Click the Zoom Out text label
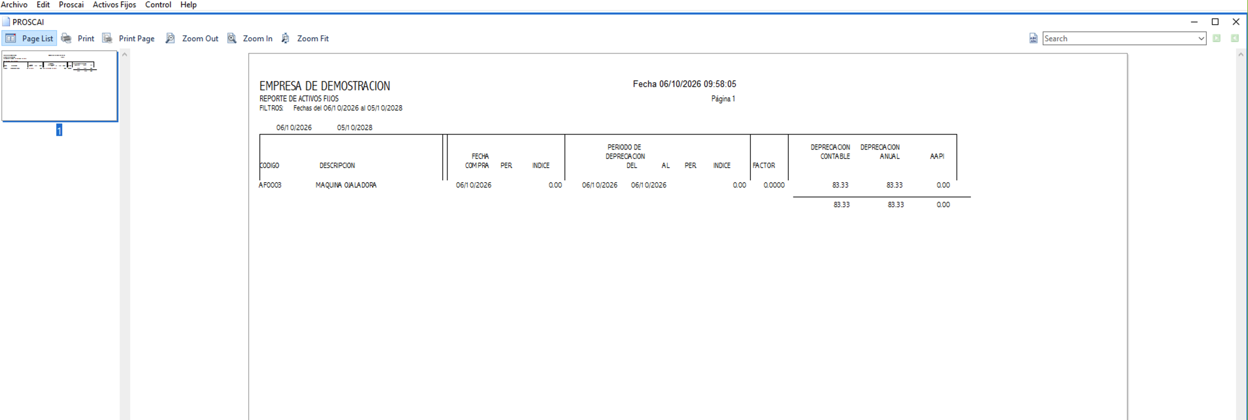1248x420 pixels. point(200,39)
